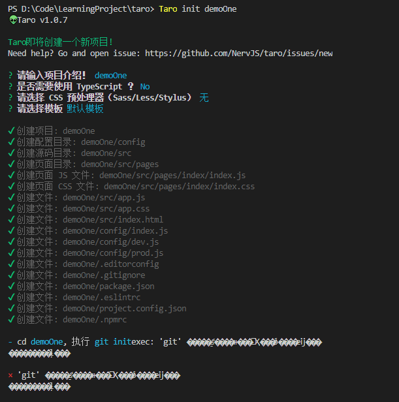
Task: Click the question mark before 请输入项目介绍
Action: click(10, 76)
